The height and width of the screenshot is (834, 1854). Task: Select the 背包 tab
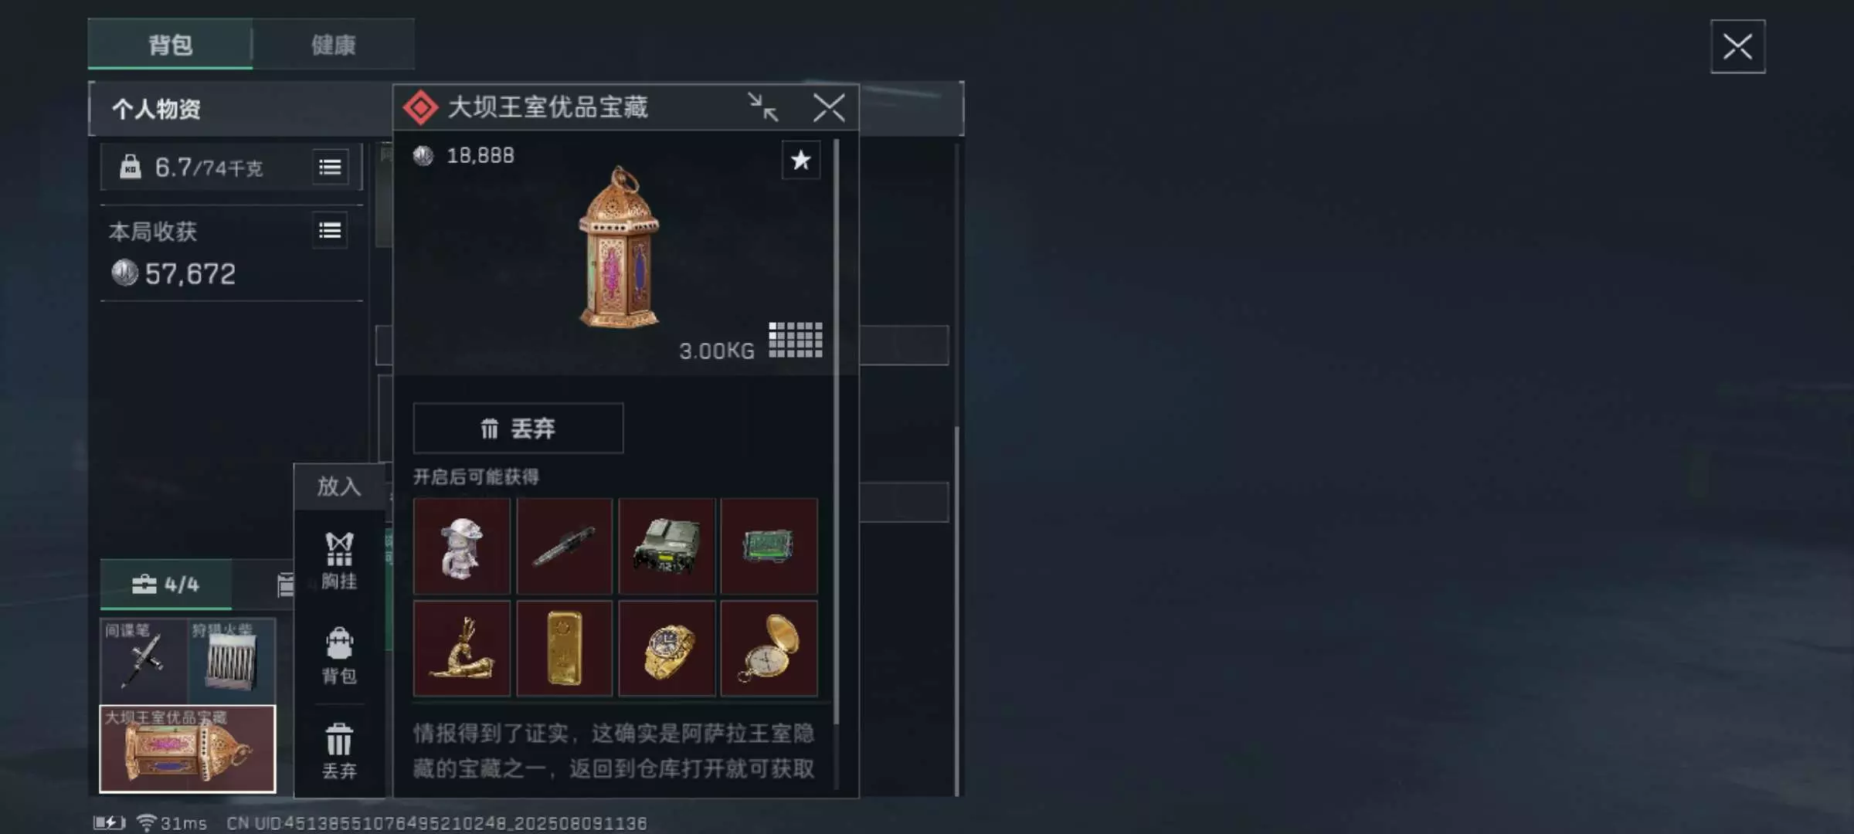click(x=171, y=45)
